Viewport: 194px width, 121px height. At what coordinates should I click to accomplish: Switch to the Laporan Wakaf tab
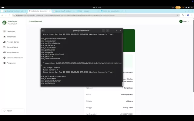point(63,11)
